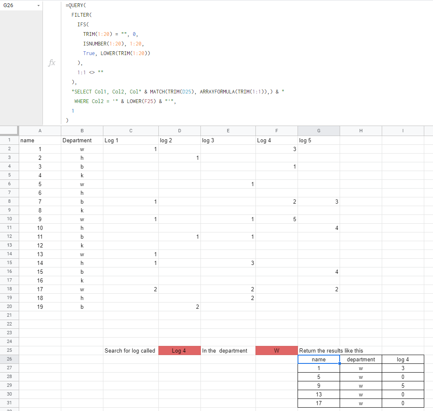433x411 pixels.
Task: Click 'Search for log called' cell
Action: [131, 351]
